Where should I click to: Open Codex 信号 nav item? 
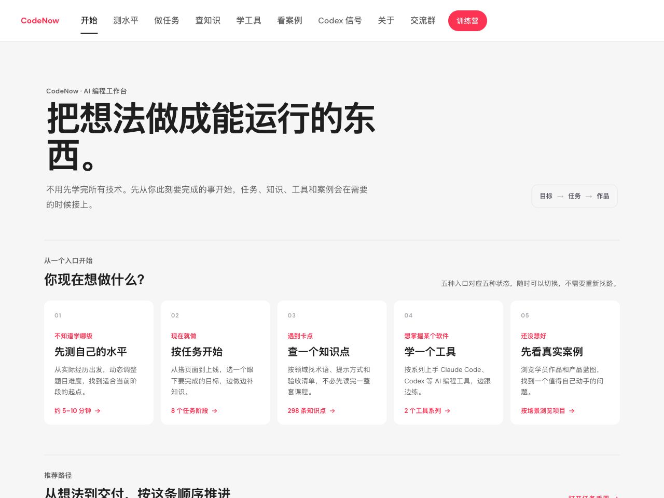click(x=340, y=21)
